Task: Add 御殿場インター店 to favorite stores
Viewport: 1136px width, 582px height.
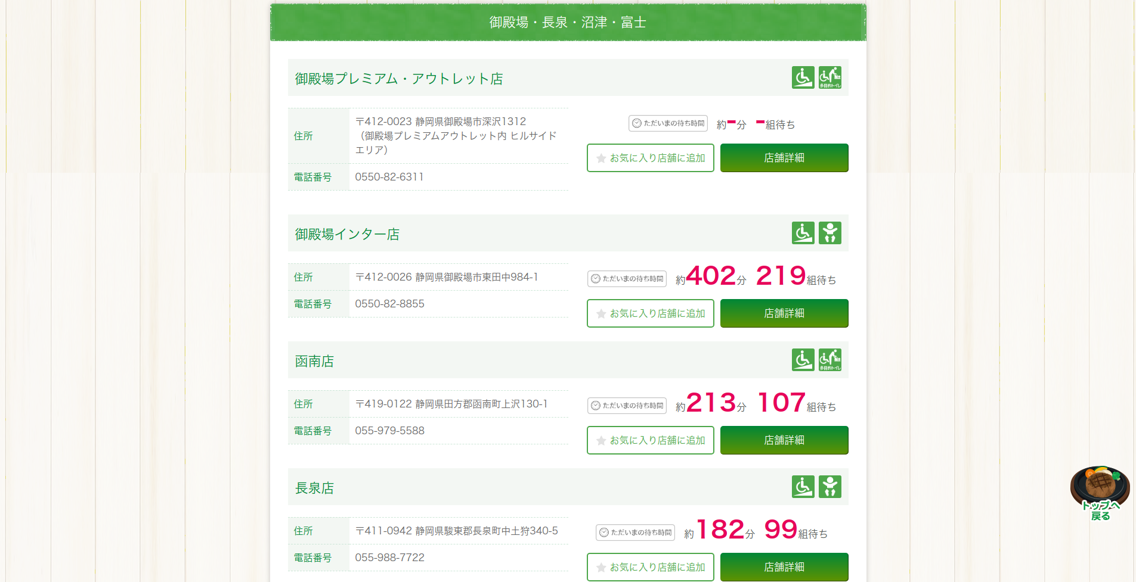Action: pos(650,313)
